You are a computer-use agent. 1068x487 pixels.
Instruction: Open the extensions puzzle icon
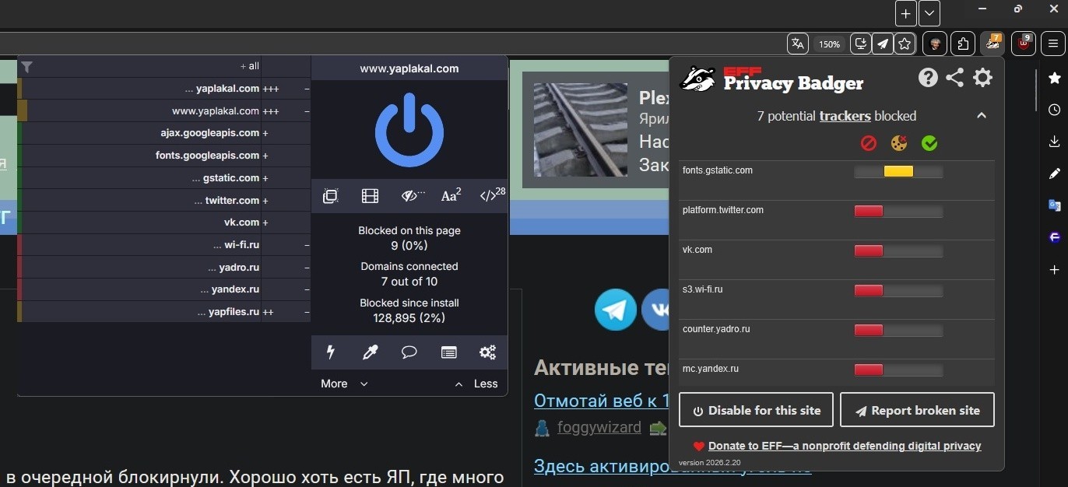point(963,44)
